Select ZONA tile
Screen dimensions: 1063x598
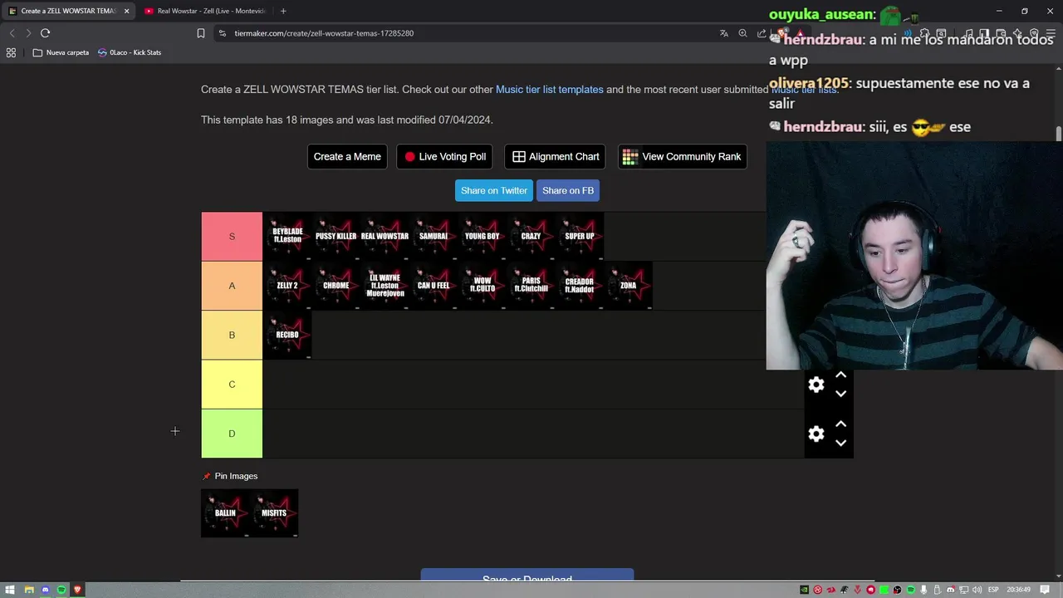tap(628, 286)
